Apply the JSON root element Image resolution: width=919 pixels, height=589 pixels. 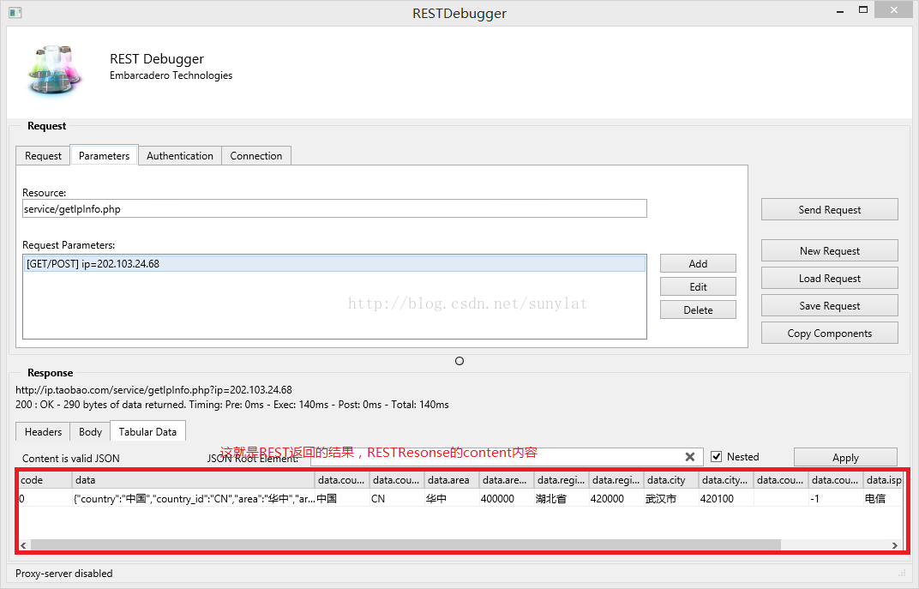pyautogui.click(x=845, y=457)
